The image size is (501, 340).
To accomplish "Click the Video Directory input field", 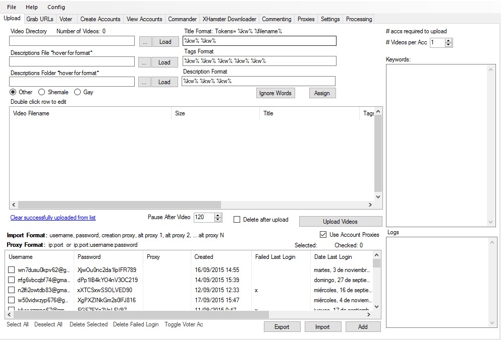I will pos(72,41).
